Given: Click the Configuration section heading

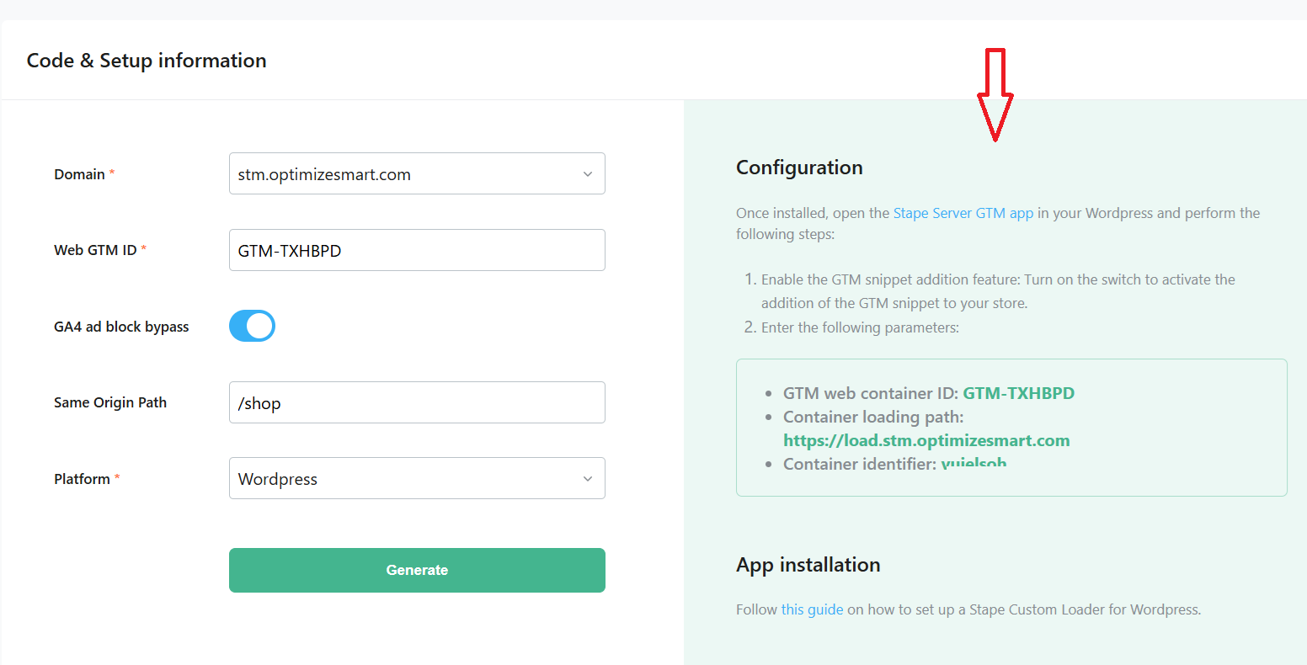Looking at the screenshot, I should (x=799, y=168).
